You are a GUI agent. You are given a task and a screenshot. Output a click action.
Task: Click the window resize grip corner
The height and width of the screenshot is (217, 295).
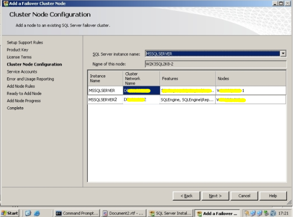290,203
